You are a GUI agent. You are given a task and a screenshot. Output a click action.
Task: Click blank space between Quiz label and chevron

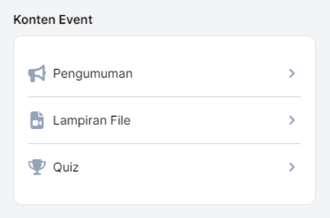pyautogui.click(x=184, y=167)
